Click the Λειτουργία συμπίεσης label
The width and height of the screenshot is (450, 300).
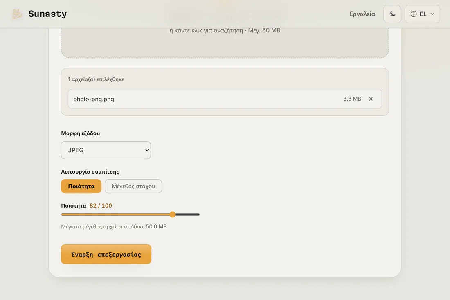pos(90,171)
